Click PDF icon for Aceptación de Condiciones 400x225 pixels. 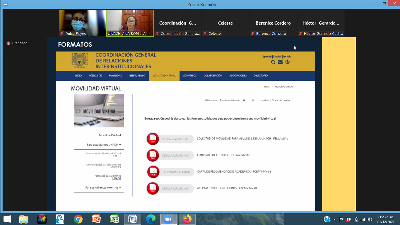[153, 188]
